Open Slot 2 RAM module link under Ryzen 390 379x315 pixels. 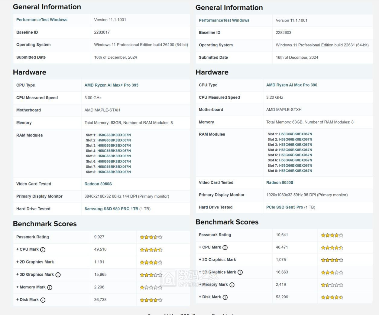[296, 139]
